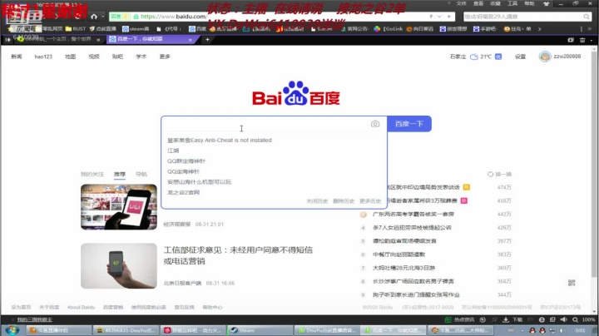Click the zzw200808 user avatar
This screenshot has height=336, width=599.
[x=545, y=57]
